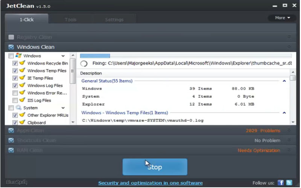Switch to the Tools tab
This screenshot has height=188, width=301.
pos(70,20)
